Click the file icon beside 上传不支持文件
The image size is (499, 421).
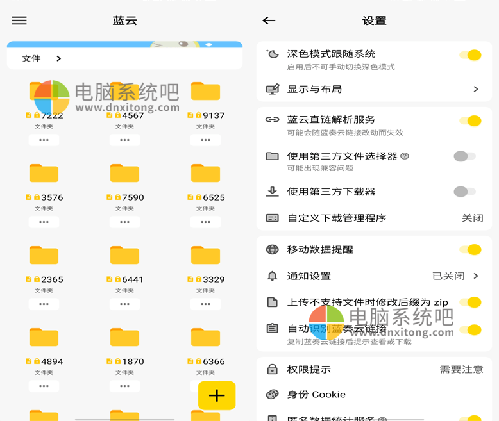point(273,302)
